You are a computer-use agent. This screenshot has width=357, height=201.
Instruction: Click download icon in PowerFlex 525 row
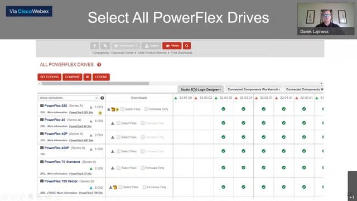[x=109, y=109]
